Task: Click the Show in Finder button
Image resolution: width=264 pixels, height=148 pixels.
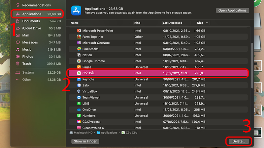Action: pos(85,141)
